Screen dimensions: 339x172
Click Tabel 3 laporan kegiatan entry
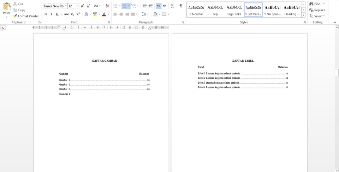pos(243,83)
